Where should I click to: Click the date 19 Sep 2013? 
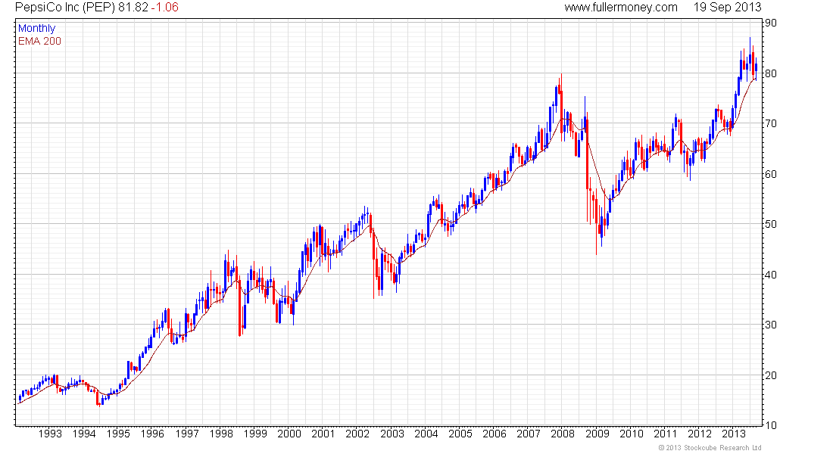point(727,8)
